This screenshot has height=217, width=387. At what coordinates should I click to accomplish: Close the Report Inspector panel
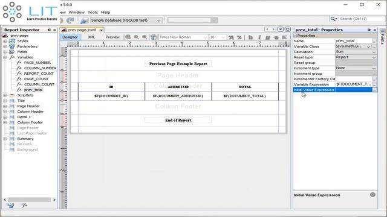(54, 30)
